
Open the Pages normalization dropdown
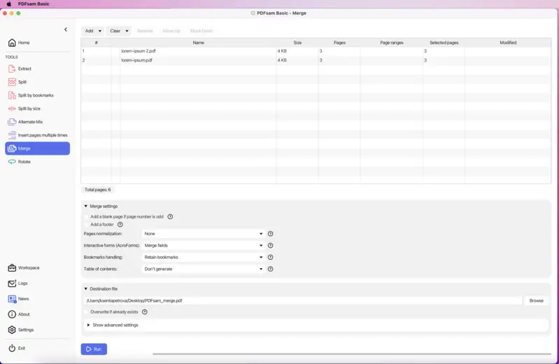(203, 234)
